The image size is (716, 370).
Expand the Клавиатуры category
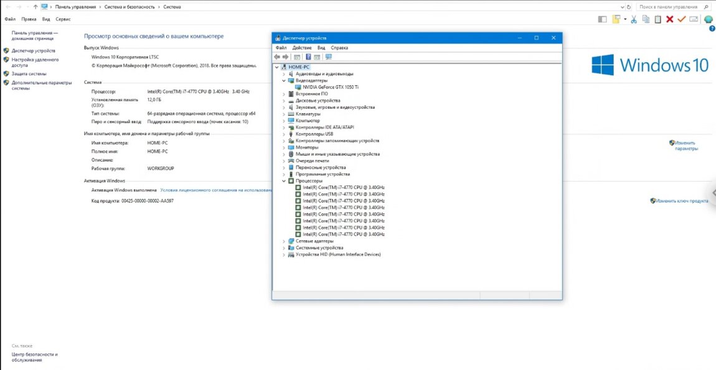pos(284,114)
